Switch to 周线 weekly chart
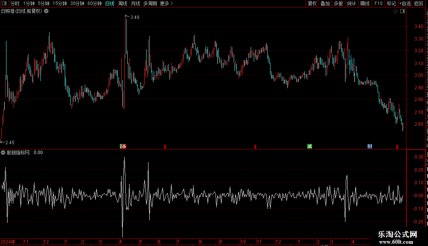428x246 pixels. pyautogui.click(x=123, y=3)
